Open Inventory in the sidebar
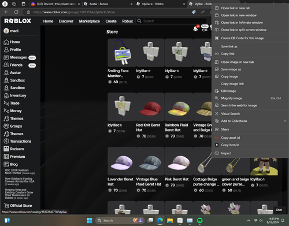289x226 pixels. [15, 95]
